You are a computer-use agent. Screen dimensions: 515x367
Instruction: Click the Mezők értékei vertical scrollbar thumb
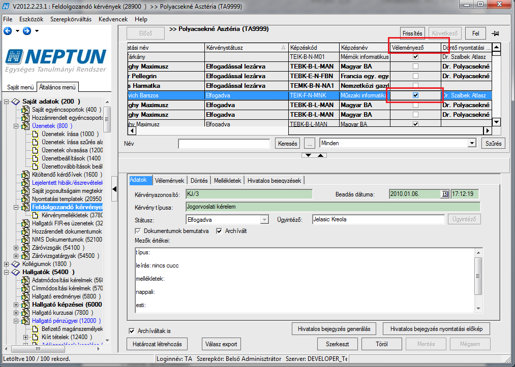(x=478, y=276)
